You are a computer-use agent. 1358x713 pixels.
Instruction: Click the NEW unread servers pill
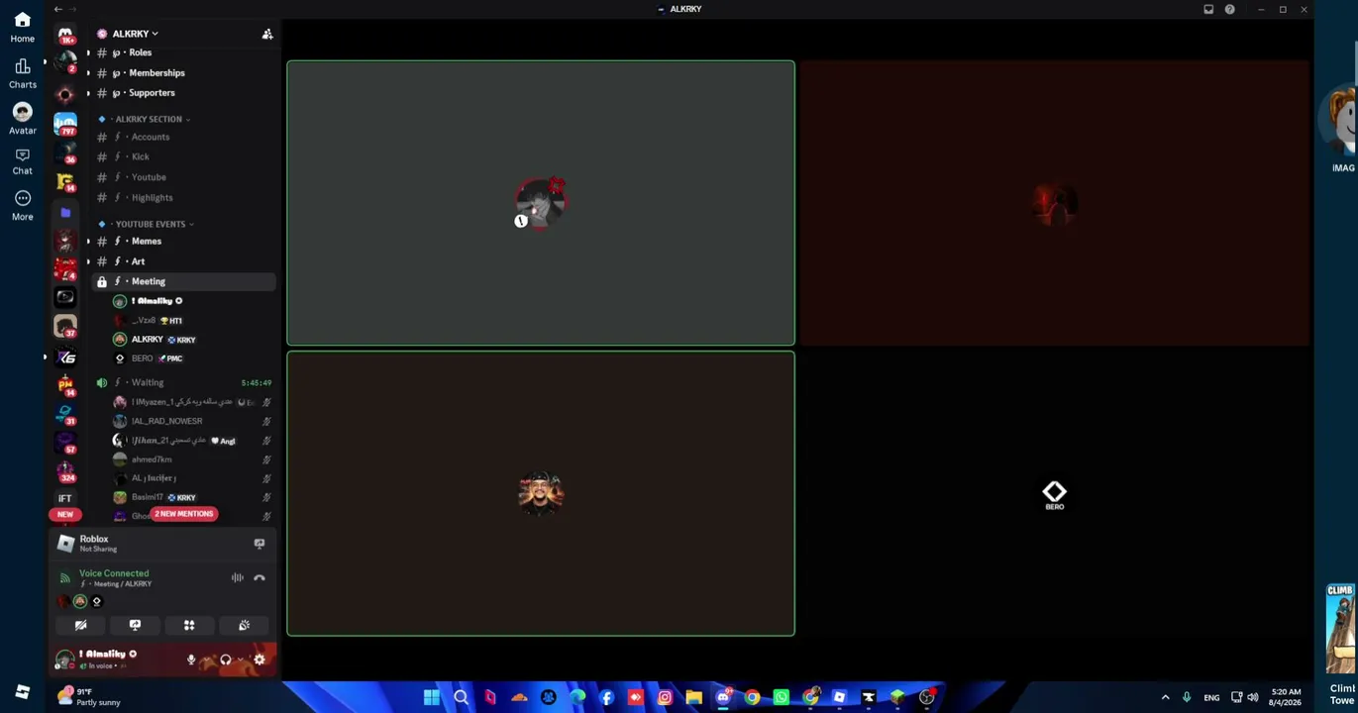point(65,515)
